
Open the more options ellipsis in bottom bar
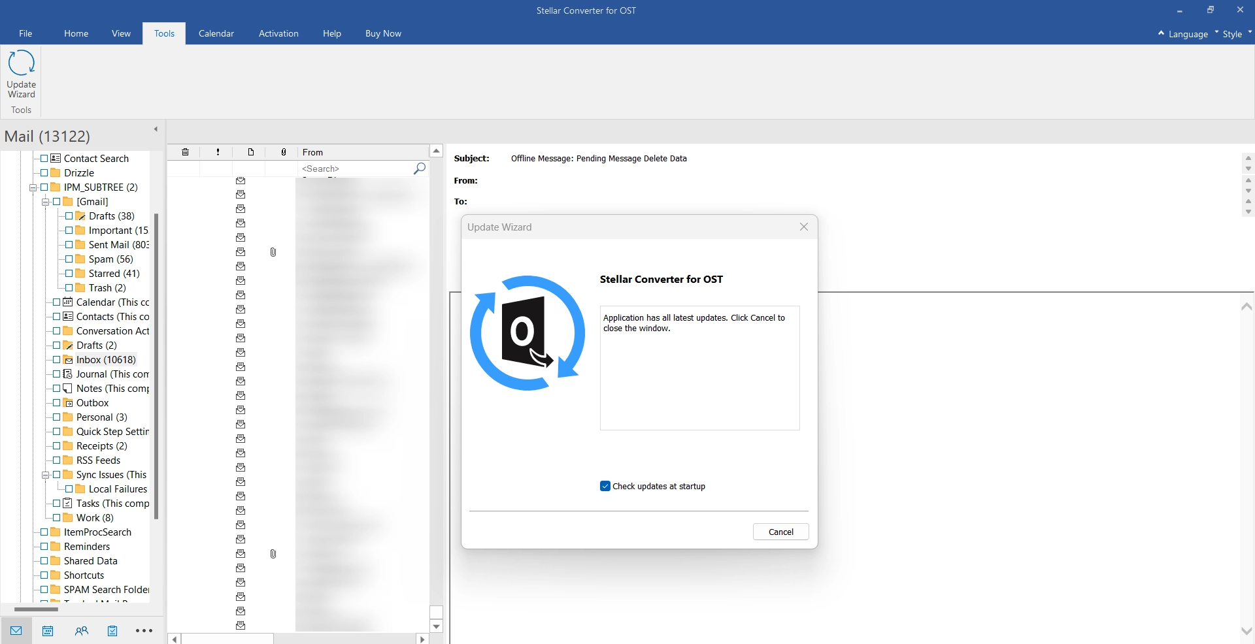coord(144,631)
